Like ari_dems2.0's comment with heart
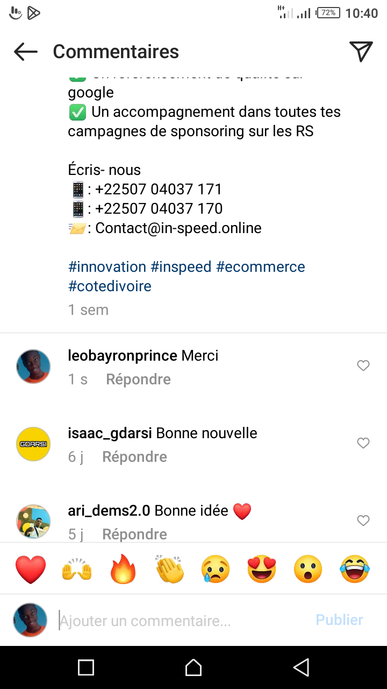 pyautogui.click(x=363, y=521)
